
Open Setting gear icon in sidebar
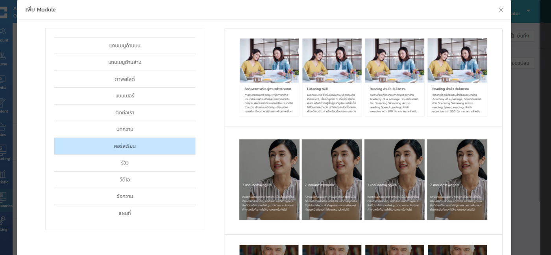coord(4,223)
